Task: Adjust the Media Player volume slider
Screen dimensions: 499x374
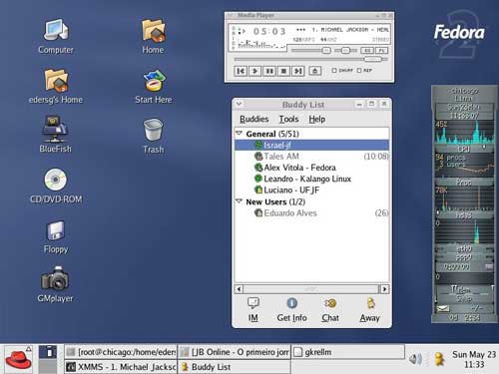Action: pos(326,51)
